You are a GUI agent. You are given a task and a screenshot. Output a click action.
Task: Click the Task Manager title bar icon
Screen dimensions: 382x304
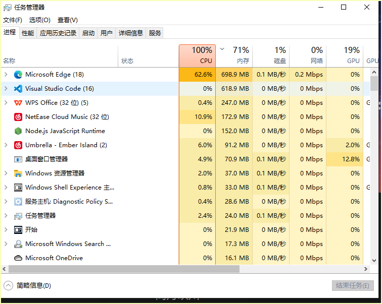pos(7,8)
